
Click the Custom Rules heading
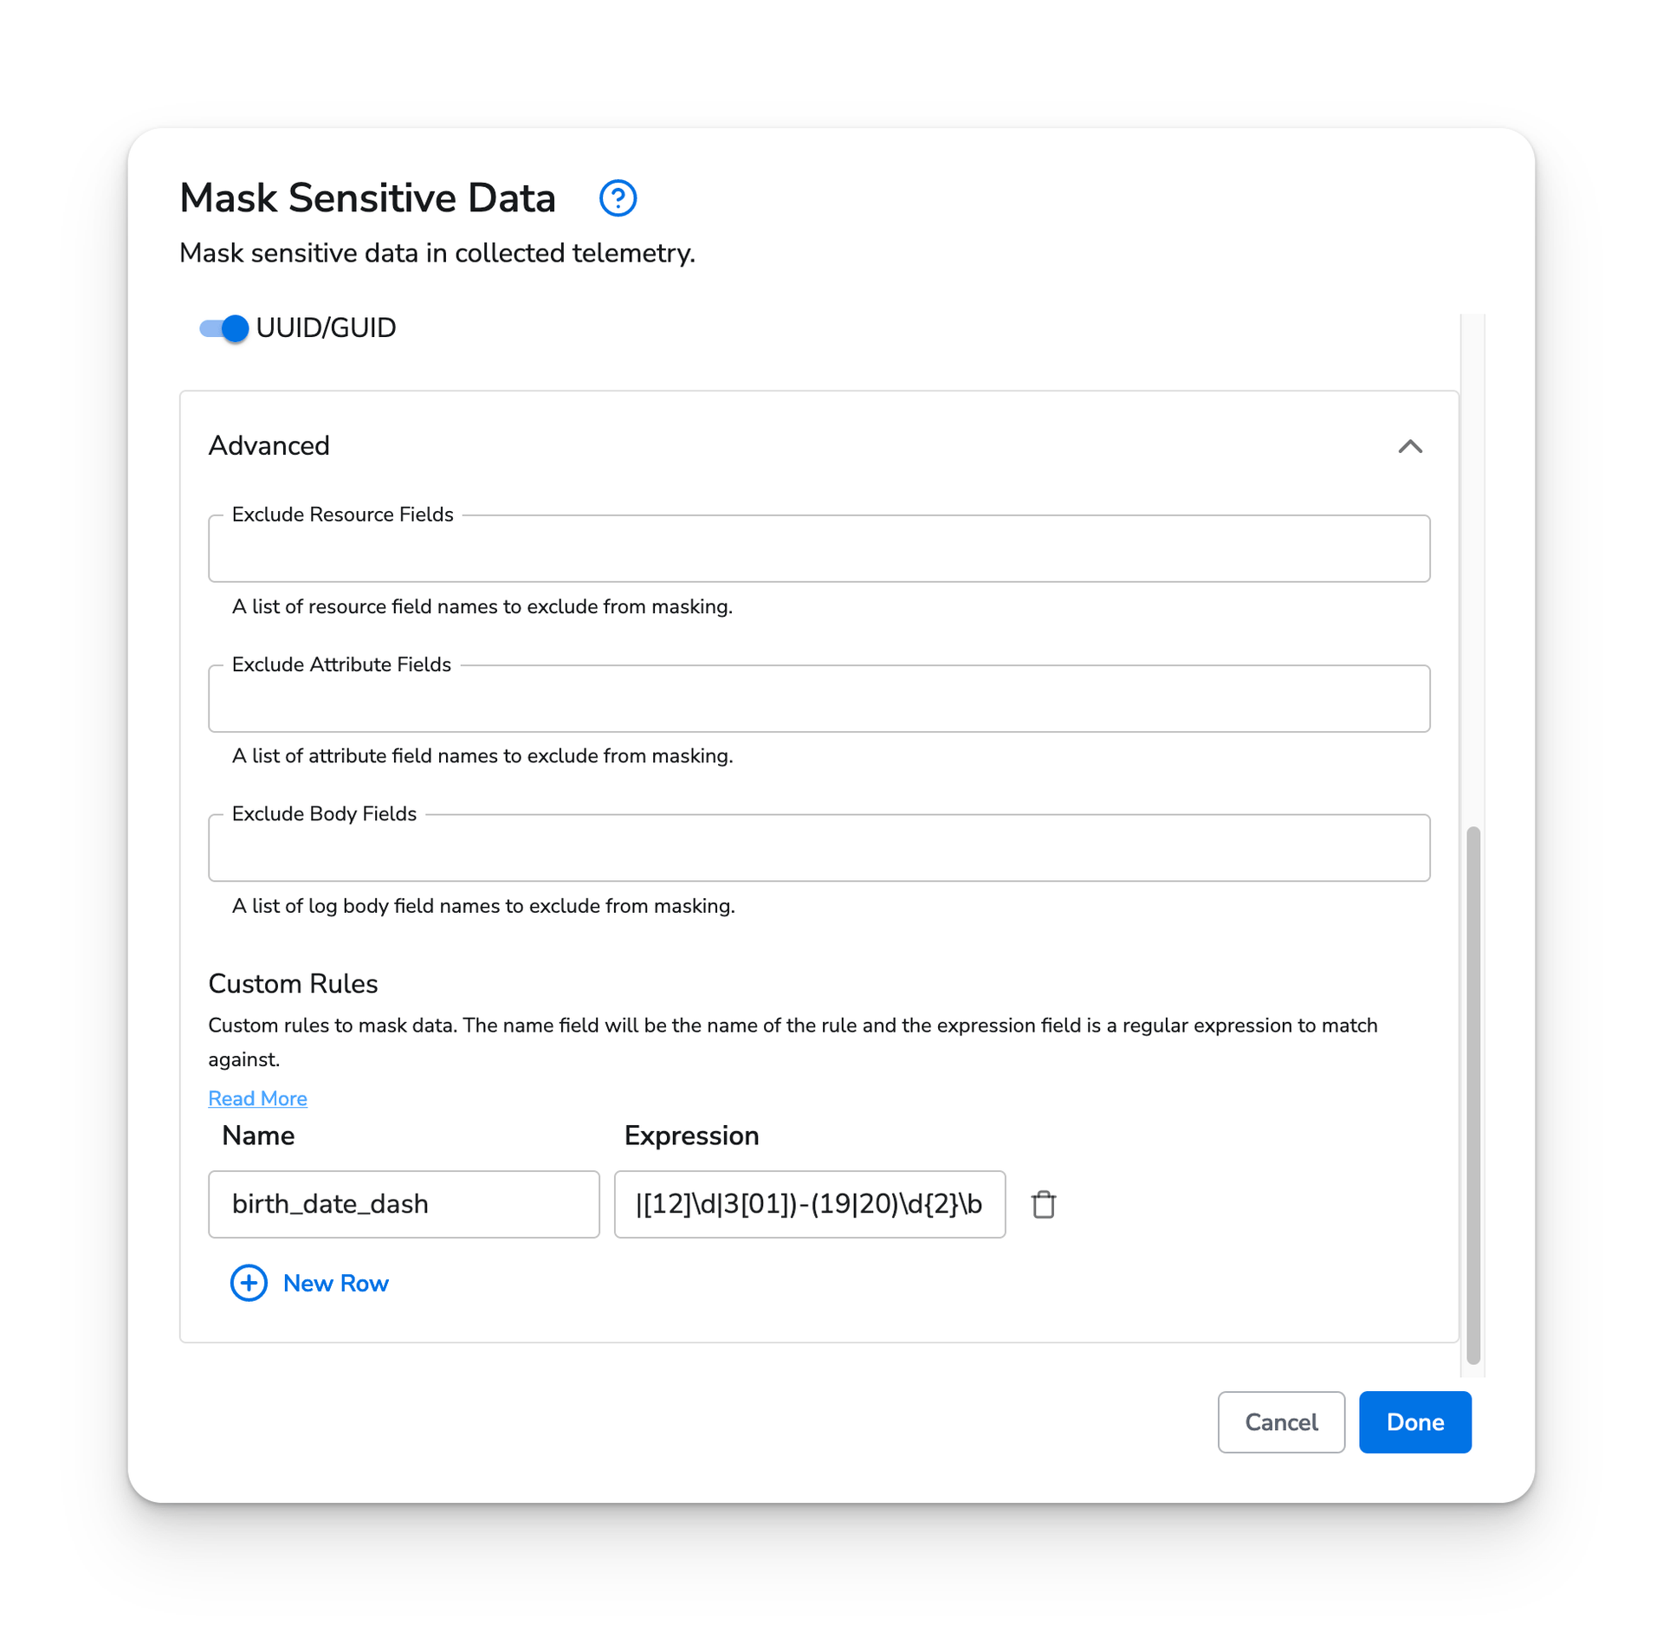coord(293,984)
